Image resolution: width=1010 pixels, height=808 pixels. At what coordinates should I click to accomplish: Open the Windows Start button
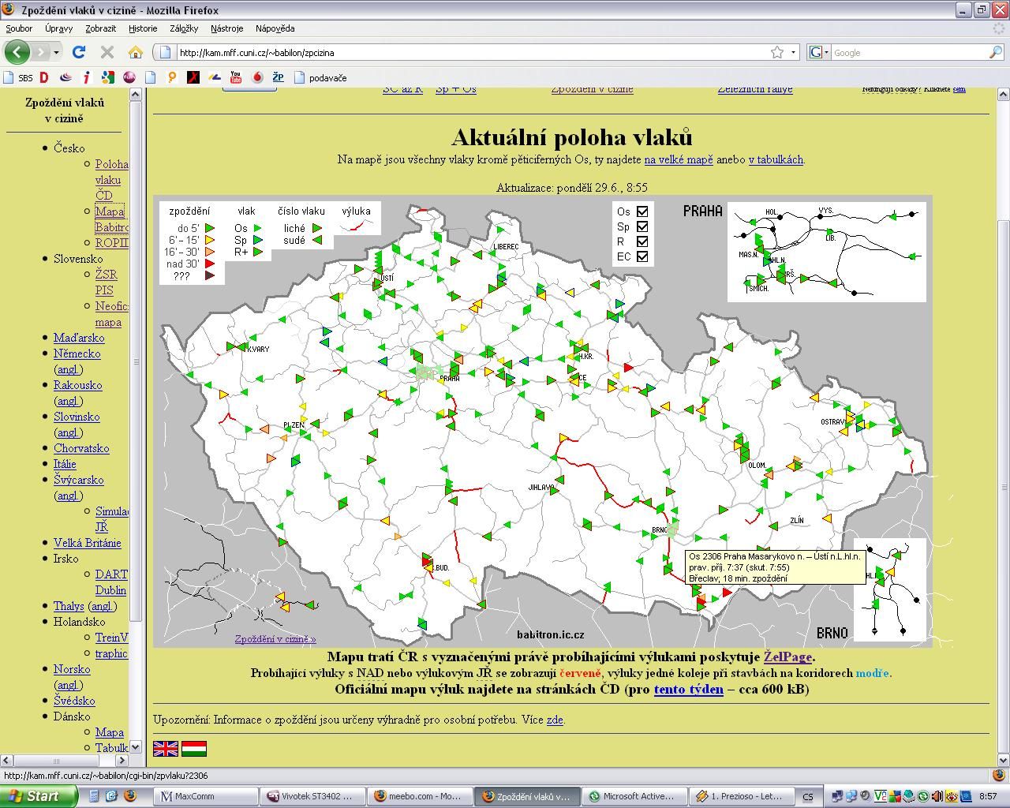[39, 796]
